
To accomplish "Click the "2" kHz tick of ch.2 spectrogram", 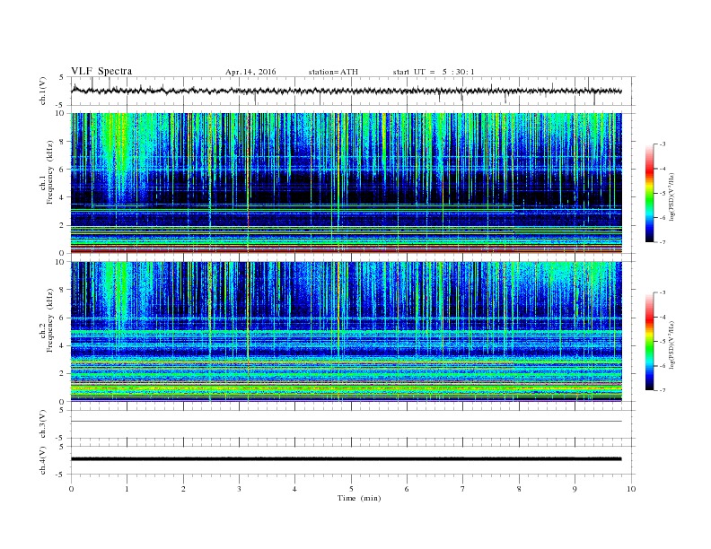I will 62,374.
